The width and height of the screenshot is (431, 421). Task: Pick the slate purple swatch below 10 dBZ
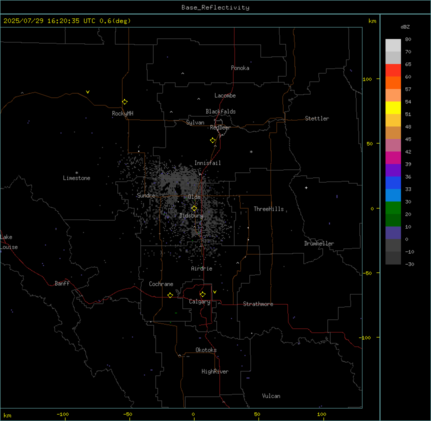tap(393, 233)
